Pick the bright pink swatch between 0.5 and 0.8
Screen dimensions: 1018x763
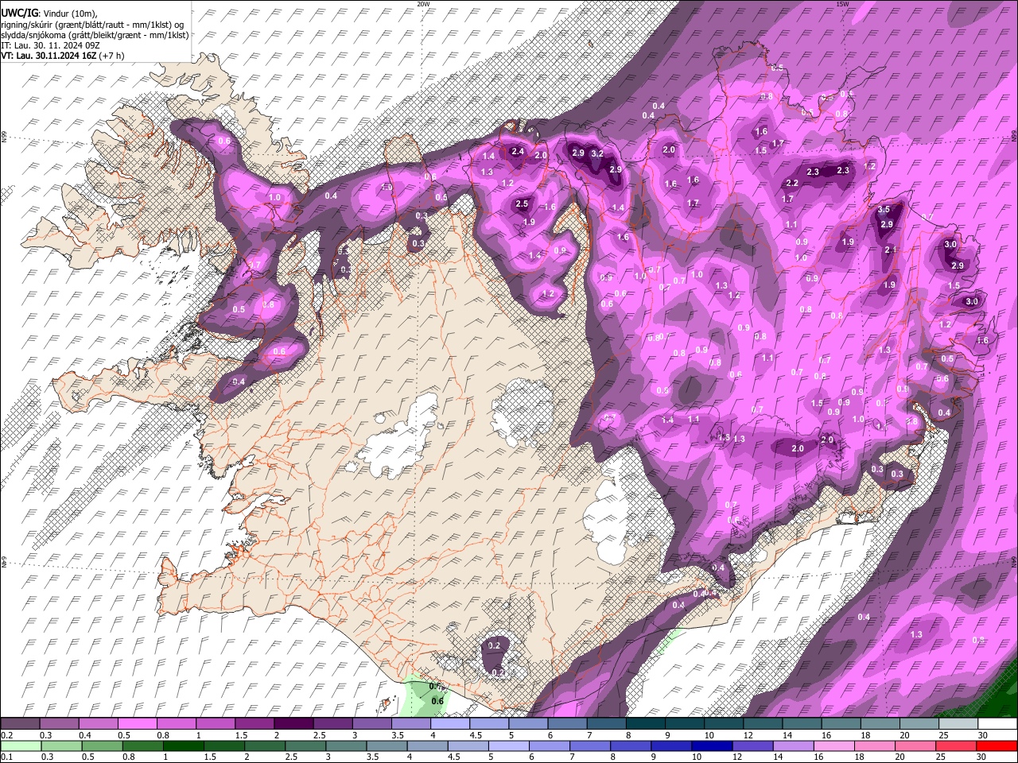pyautogui.click(x=136, y=724)
